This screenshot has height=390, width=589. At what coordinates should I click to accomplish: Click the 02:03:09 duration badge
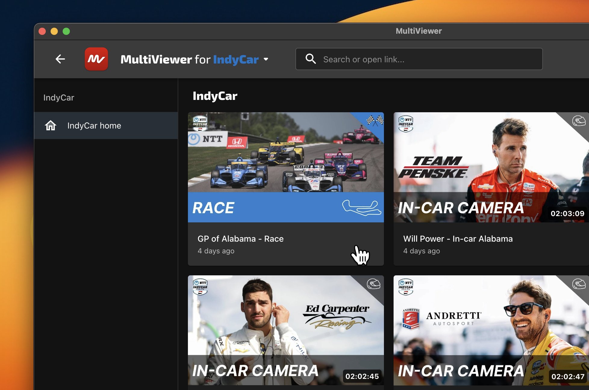(x=567, y=214)
